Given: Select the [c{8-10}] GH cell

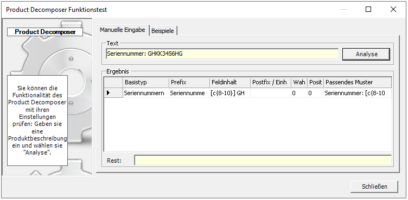Looking at the screenshot, I should tap(229, 93).
